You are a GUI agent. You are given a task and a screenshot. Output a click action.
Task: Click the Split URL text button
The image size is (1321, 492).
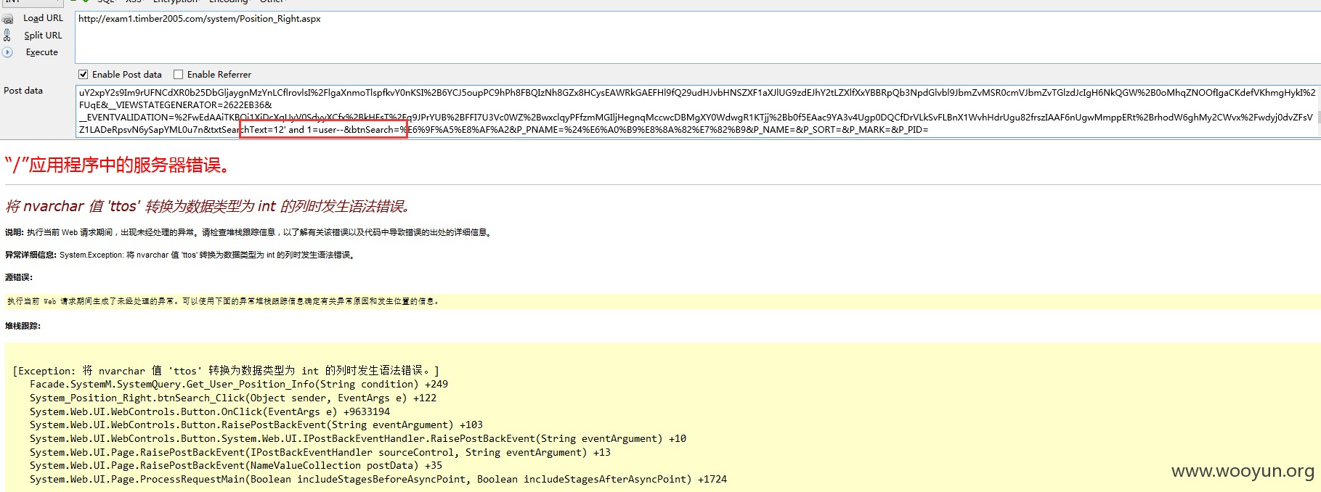(x=43, y=35)
